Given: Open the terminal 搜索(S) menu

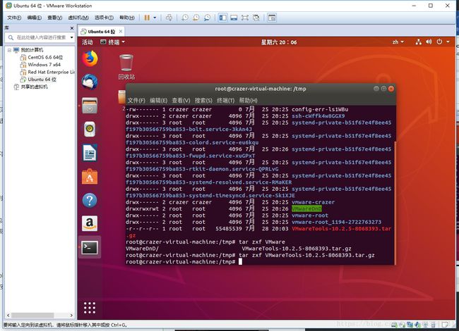Looking at the screenshot, I should pyautogui.click(x=203, y=101).
